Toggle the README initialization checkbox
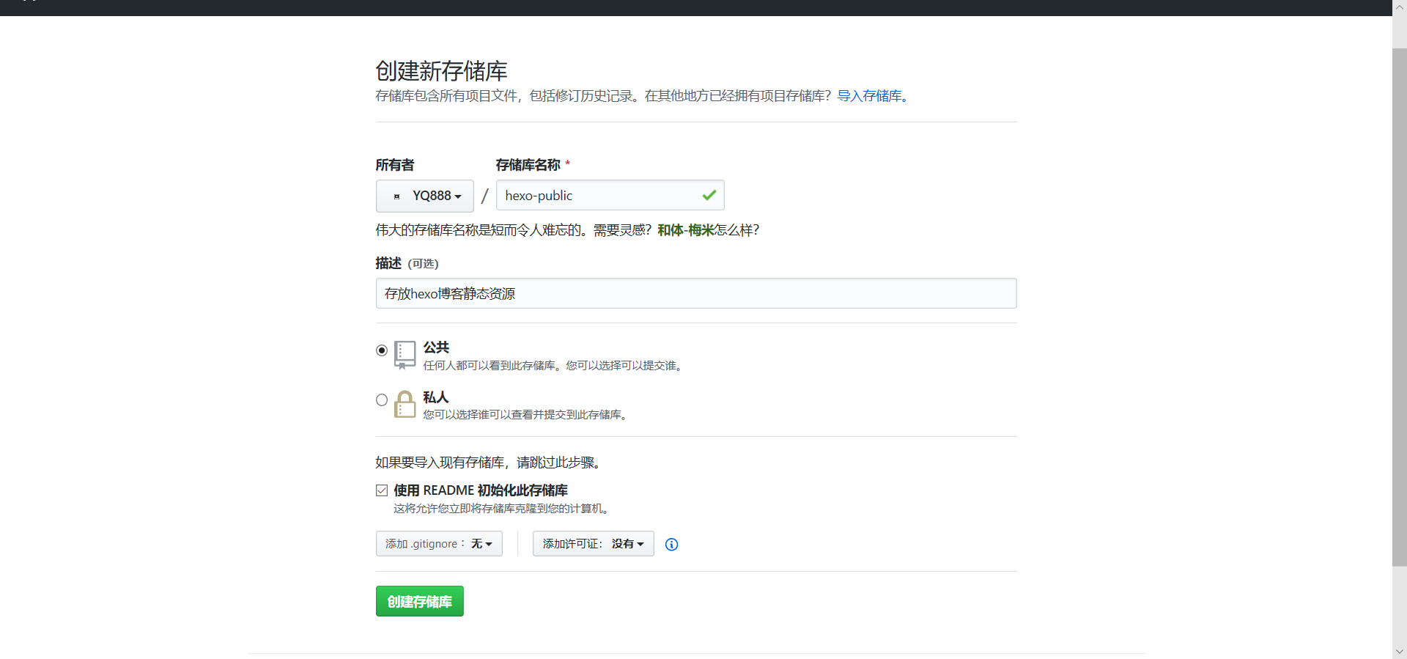This screenshot has height=659, width=1407. pyautogui.click(x=382, y=490)
